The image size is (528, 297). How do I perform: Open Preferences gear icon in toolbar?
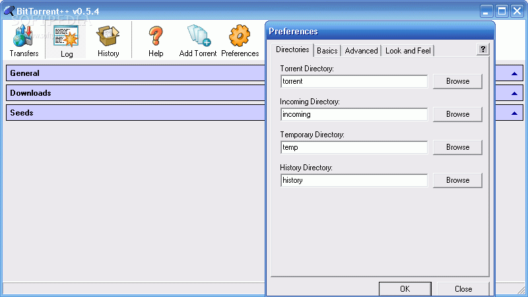click(x=240, y=36)
